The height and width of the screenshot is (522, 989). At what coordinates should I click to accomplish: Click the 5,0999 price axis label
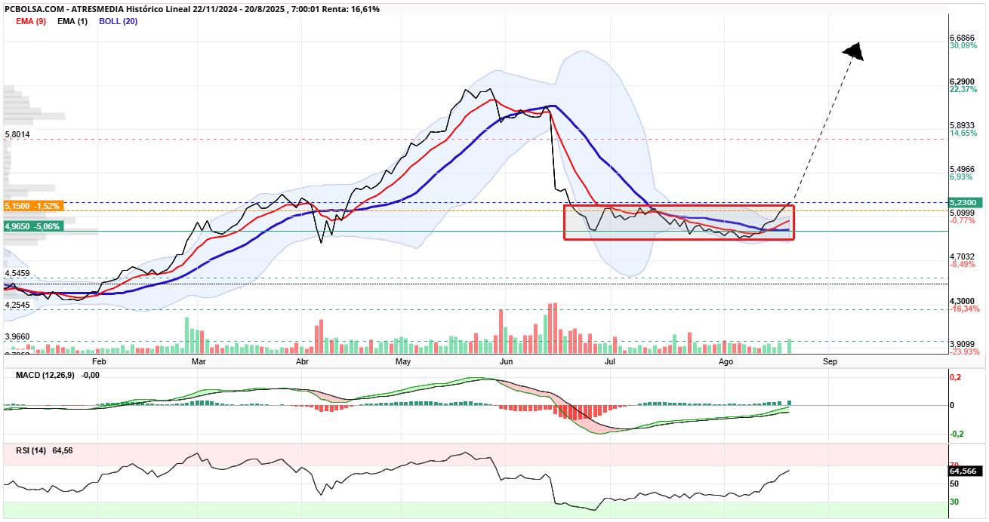point(962,213)
